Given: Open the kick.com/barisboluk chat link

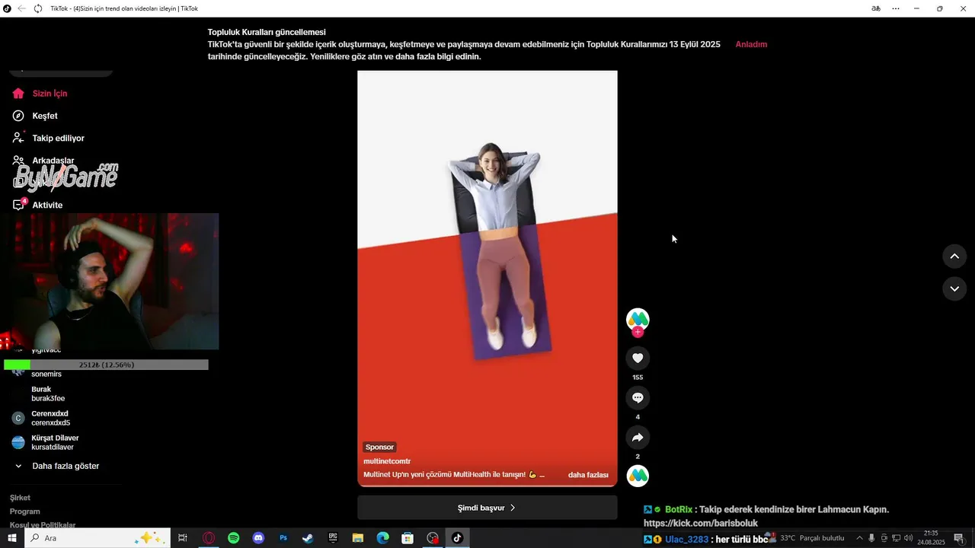Looking at the screenshot, I should 701,524.
